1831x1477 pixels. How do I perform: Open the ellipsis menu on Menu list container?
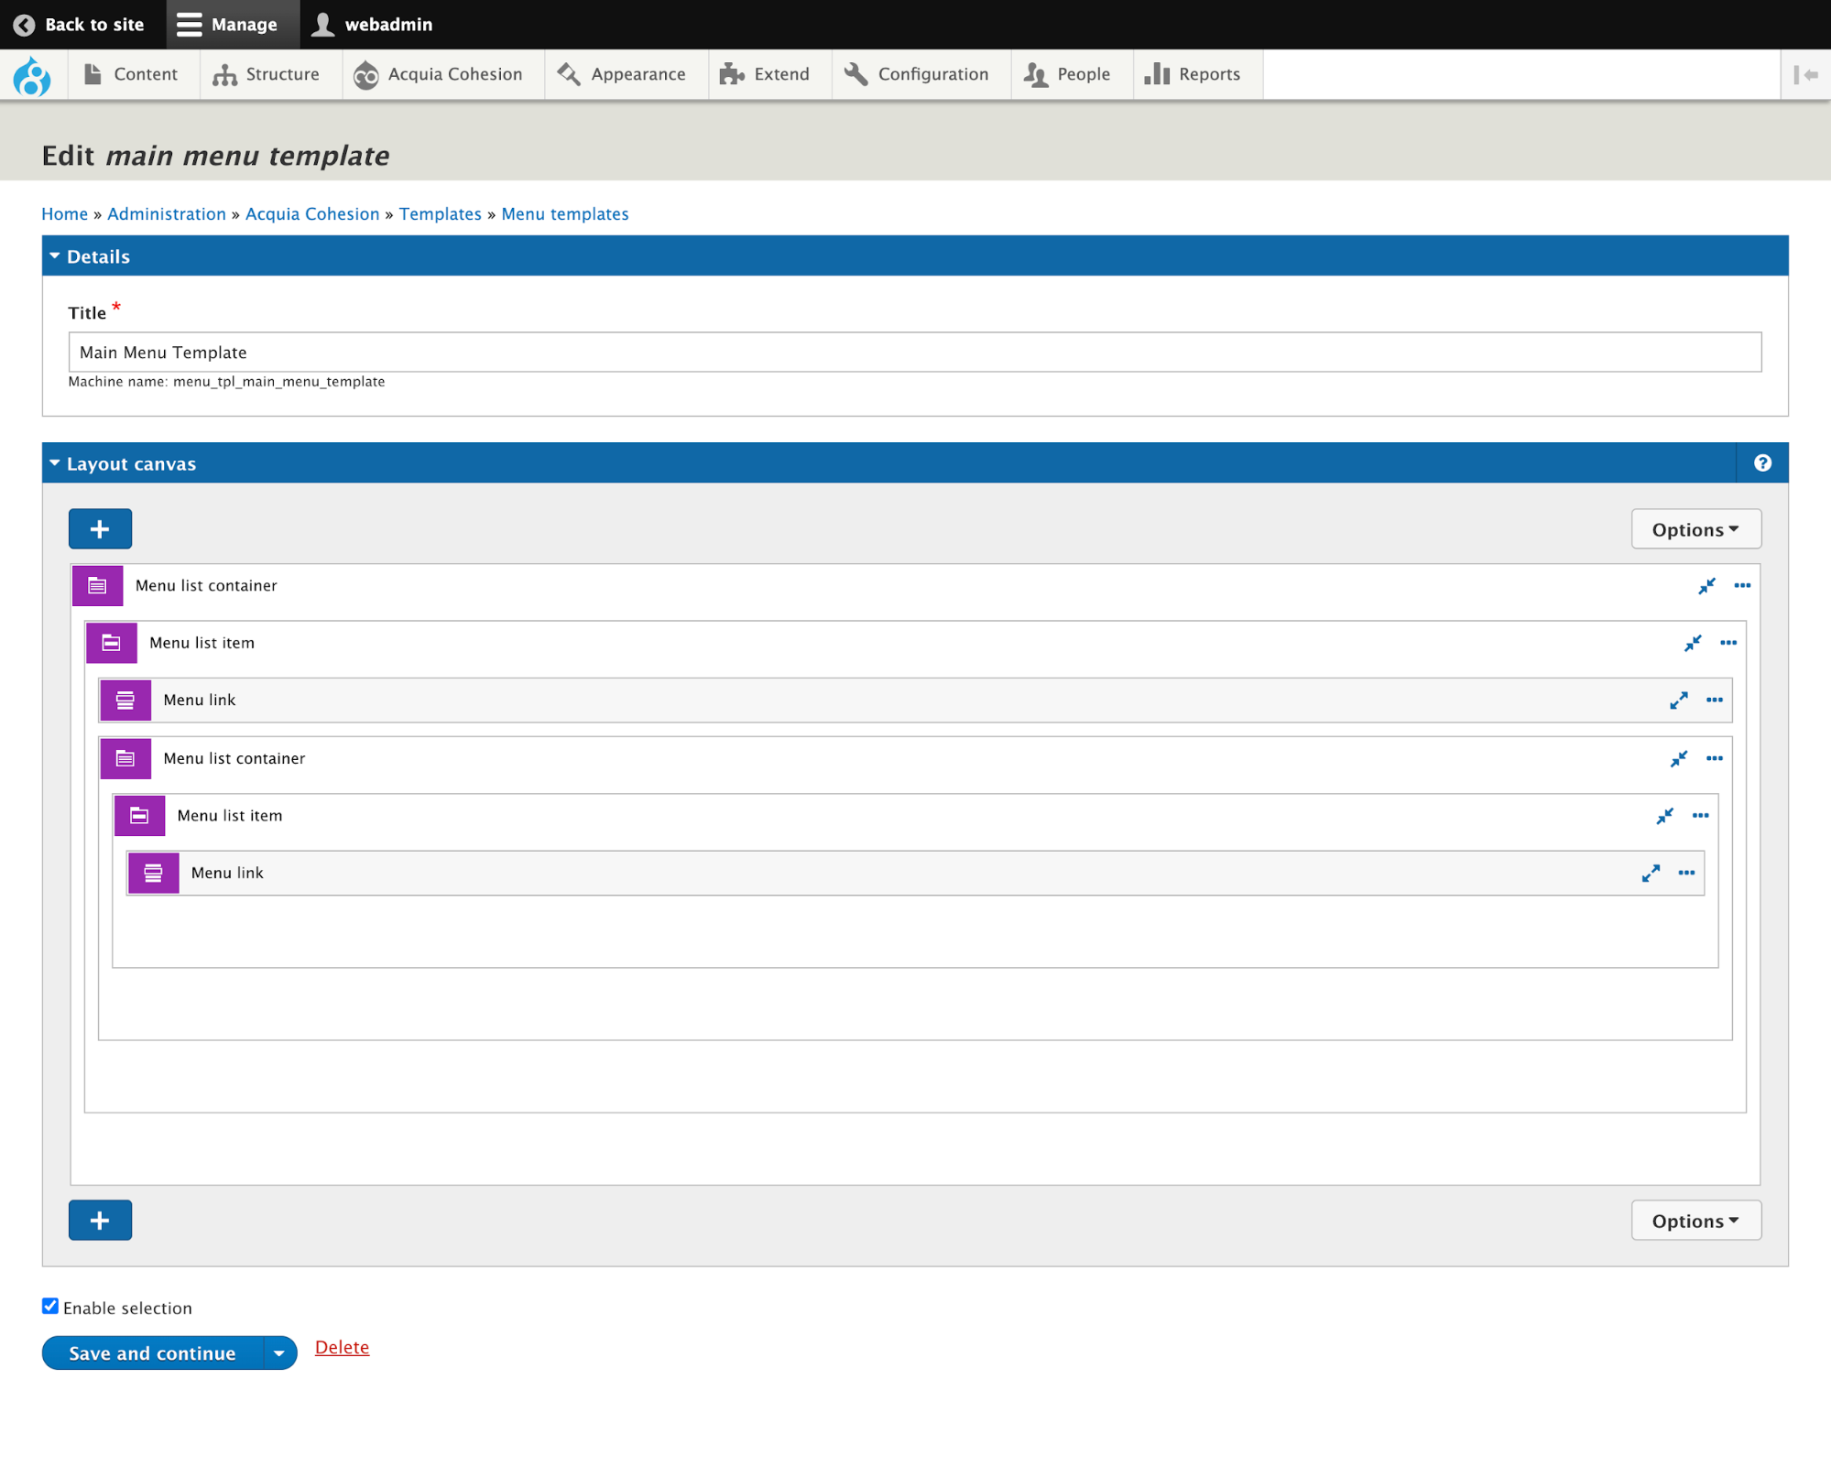pos(1742,585)
